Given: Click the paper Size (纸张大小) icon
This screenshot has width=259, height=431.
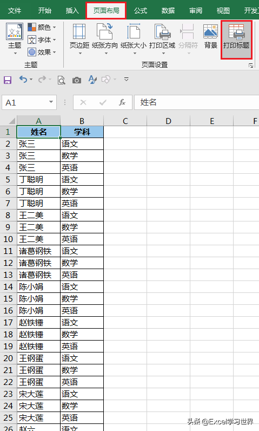Looking at the screenshot, I should point(134,31).
